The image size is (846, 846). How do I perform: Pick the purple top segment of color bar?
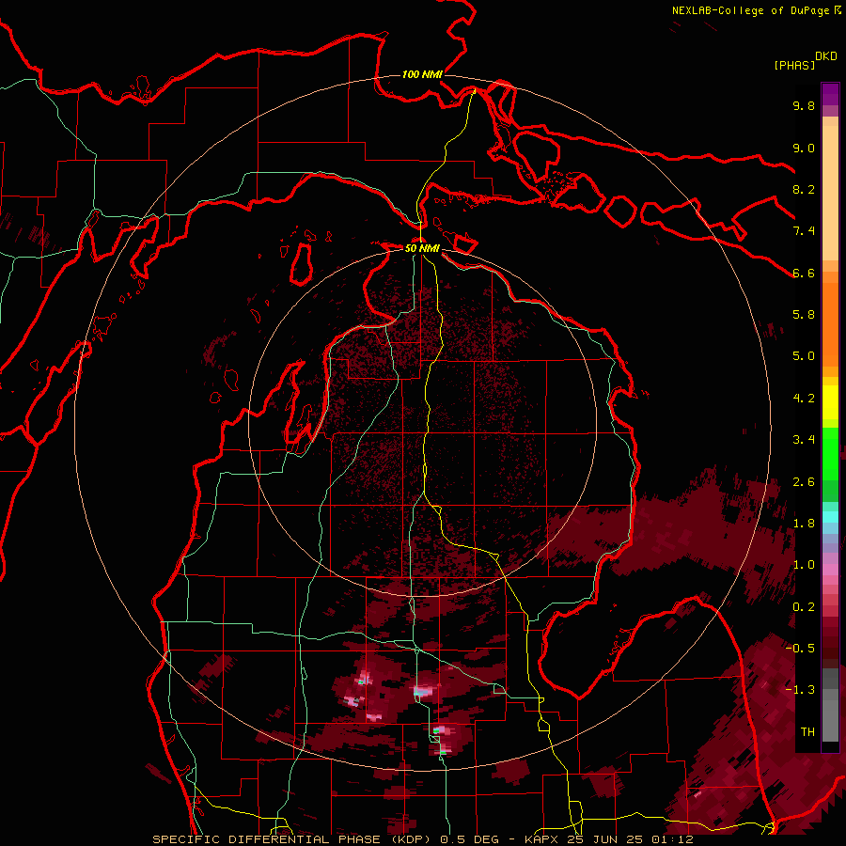(x=830, y=94)
